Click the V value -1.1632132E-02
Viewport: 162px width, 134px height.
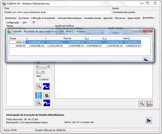click(x=54, y=46)
